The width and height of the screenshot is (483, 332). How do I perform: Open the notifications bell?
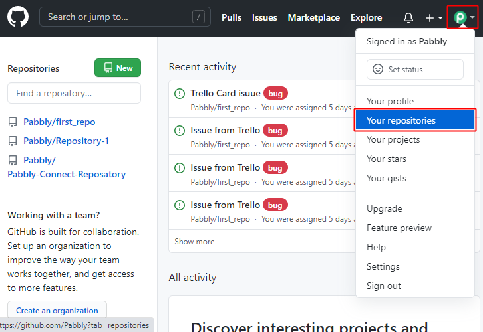coord(408,17)
